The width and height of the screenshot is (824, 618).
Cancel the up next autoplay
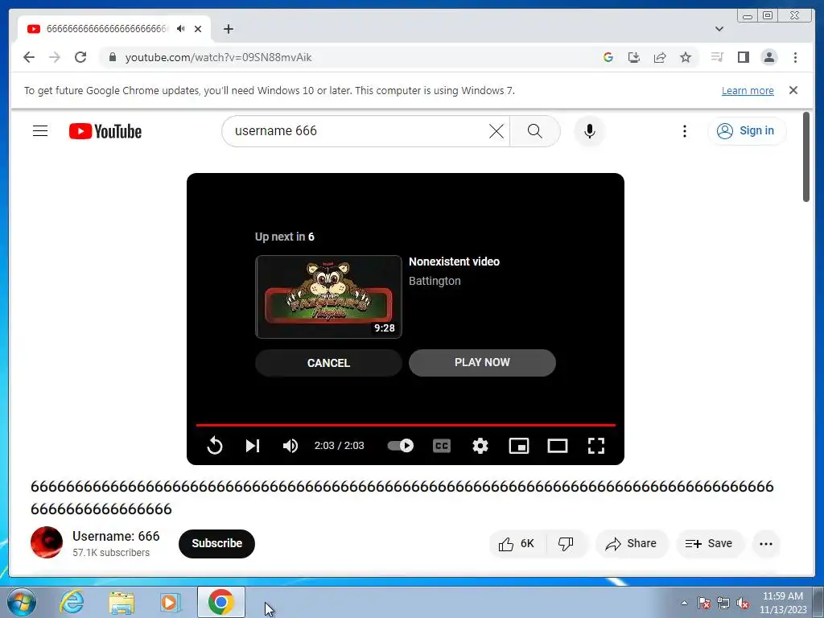[x=328, y=363]
